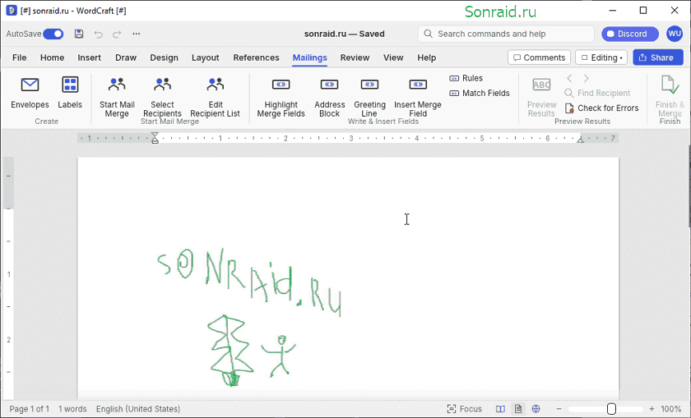Go to next recipient arrow
Viewport: 691px width, 418px height.
click(x=586, y=78)
